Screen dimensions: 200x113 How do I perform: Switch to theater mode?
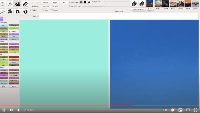[x=188, y=110]
